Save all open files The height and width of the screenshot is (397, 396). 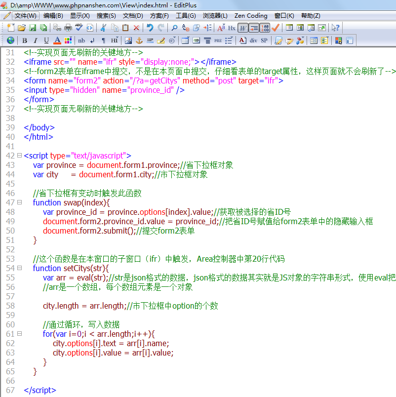tap(43, 28)
